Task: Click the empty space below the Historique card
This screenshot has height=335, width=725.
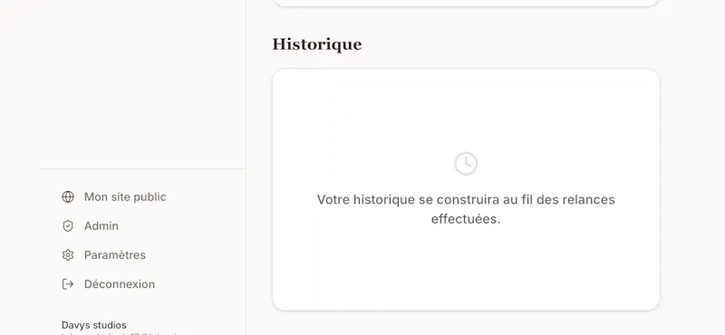Action: tap(466, 323)
